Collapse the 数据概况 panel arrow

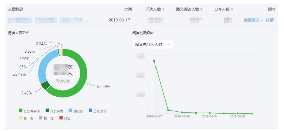point(261,20)
